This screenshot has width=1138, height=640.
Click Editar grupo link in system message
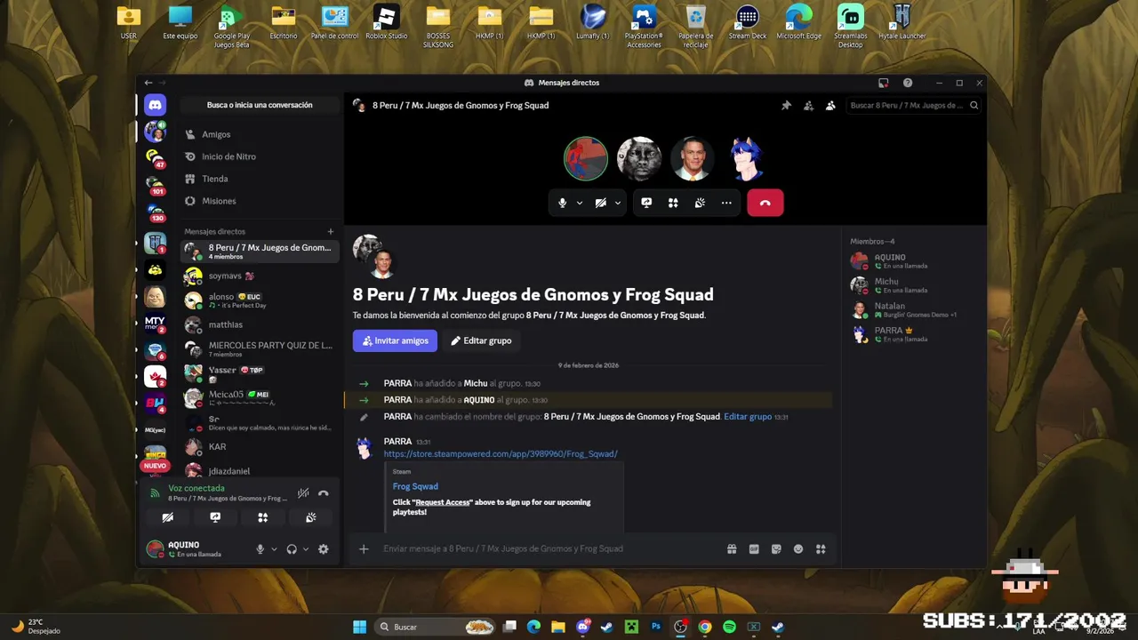point(748,416)
